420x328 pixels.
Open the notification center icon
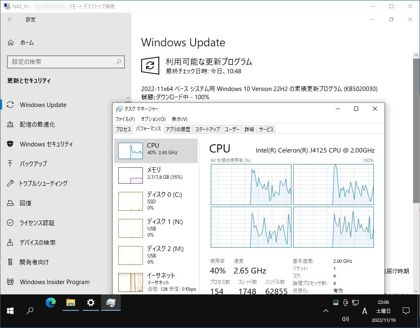click(x=406, y=311)
